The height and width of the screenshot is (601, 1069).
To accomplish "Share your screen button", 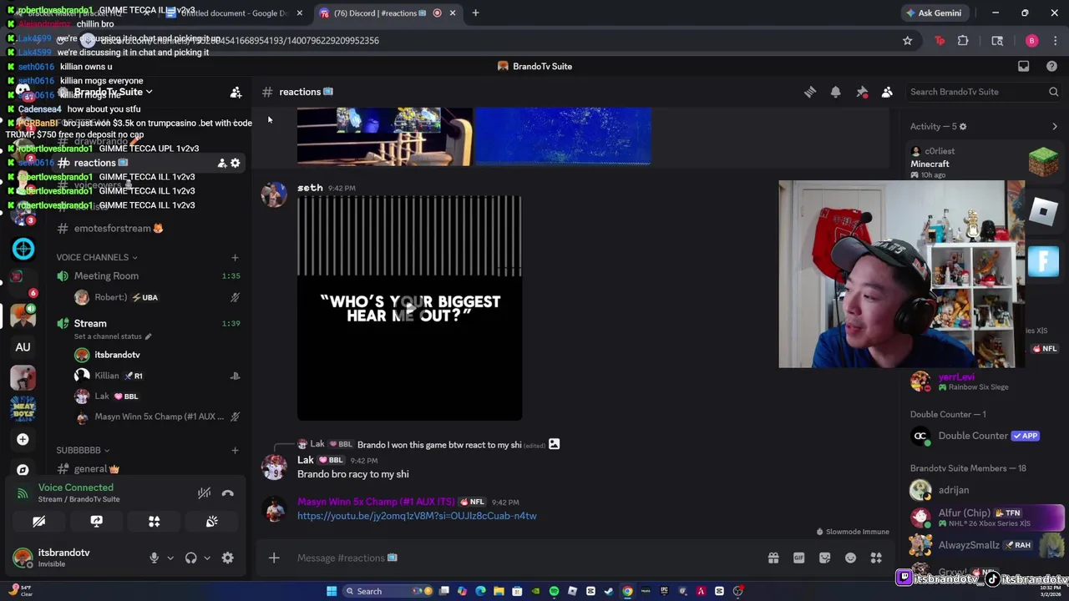I will (97, 522).
